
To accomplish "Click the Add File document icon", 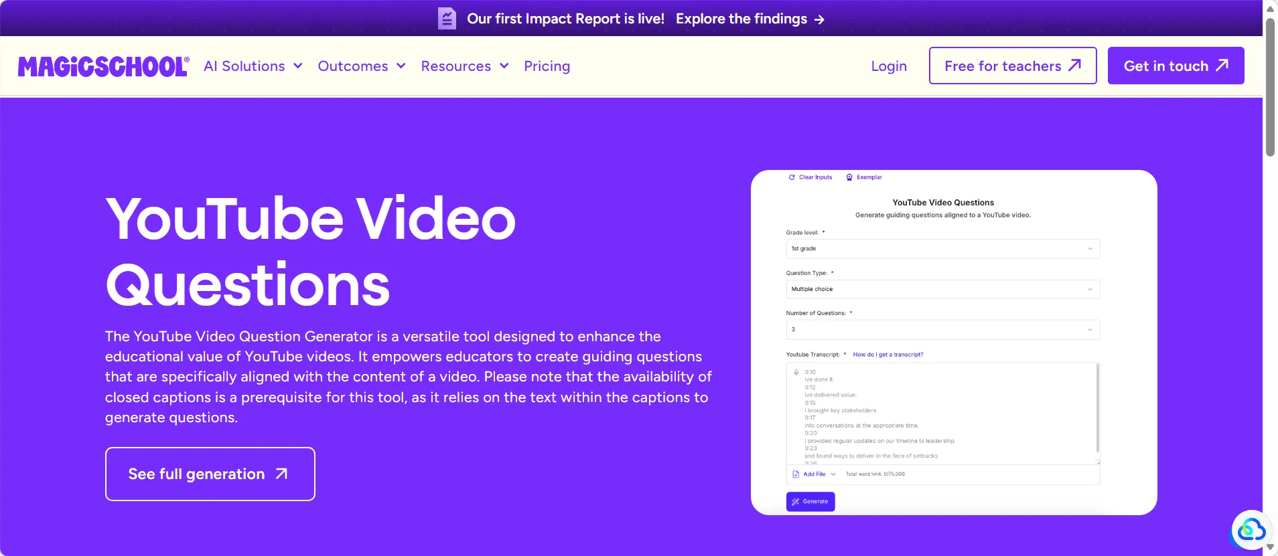I will [x=796, y=474].
